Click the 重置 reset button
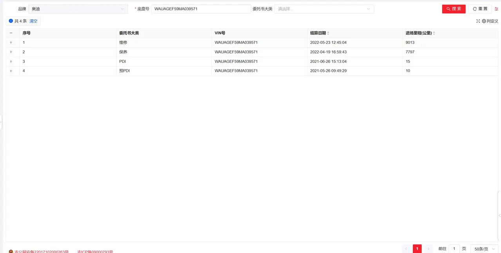Screen dimensions: 501x253 [480, 9]
